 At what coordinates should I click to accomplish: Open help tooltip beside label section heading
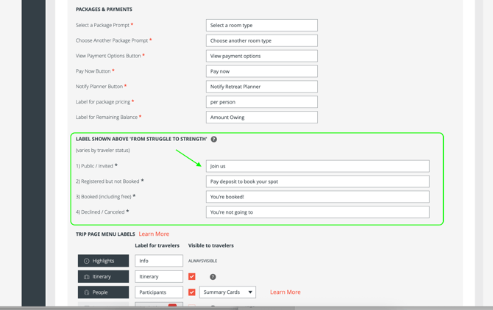tap(214, 139)
